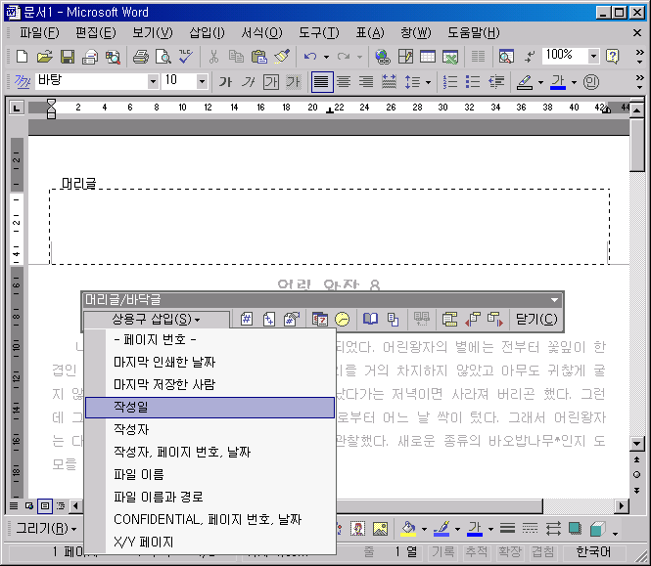The image size is (651, 566).
Task: Select 작성일 autotext entry
Action: pyautogui.click(x=209, y=408)
